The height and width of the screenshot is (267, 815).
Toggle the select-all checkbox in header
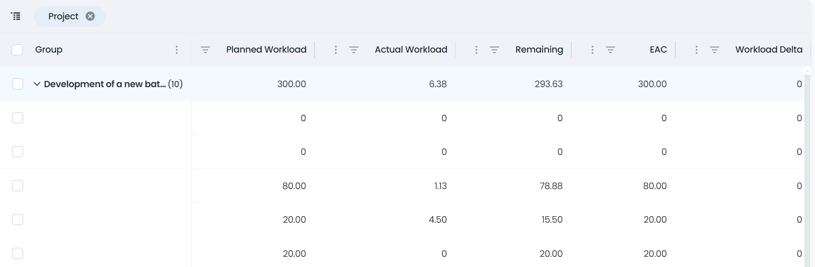[x=17, y=50]
